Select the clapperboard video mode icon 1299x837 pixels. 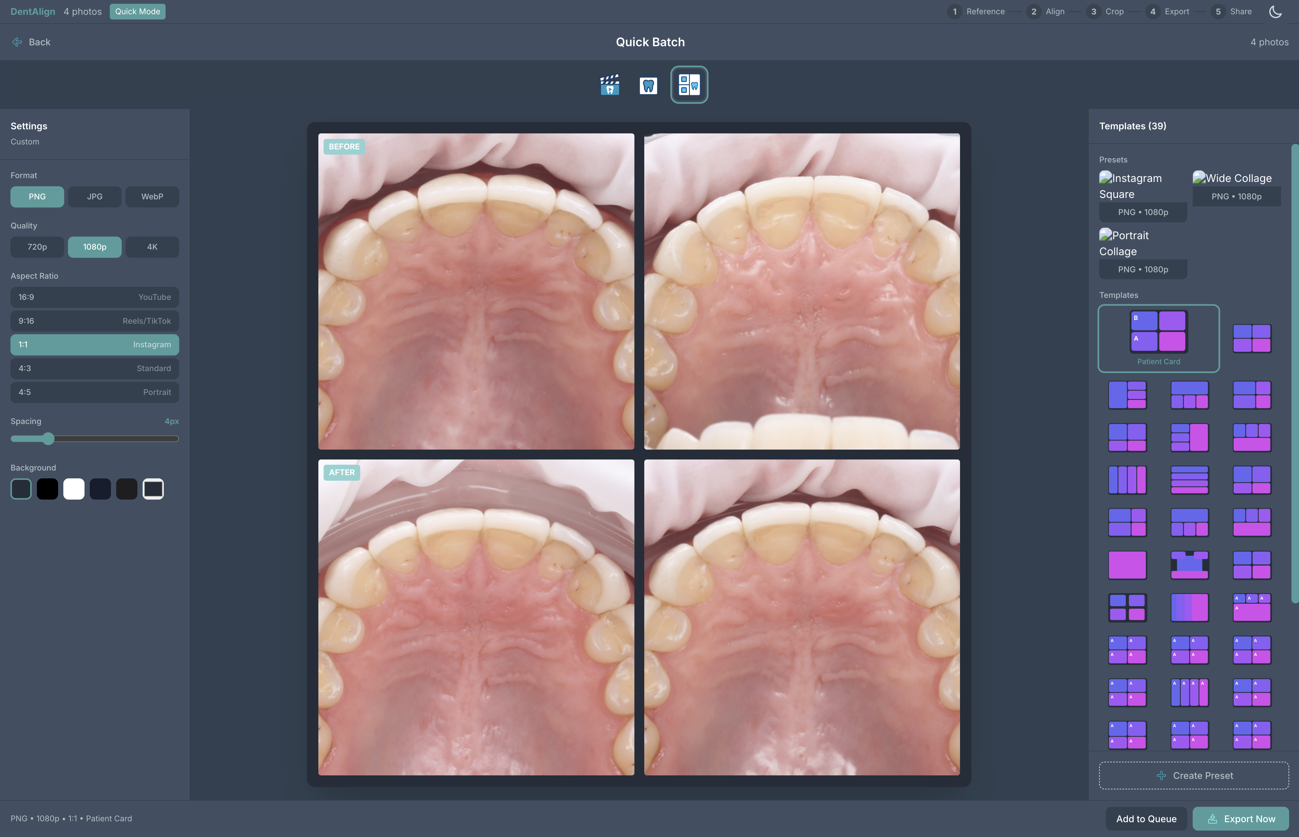click(609, 85)
